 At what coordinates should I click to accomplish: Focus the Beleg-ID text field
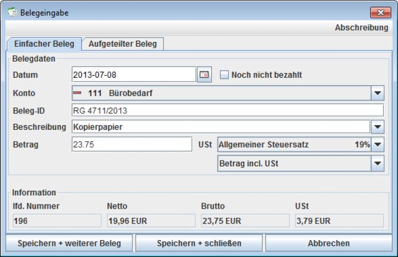click(227, 110)
